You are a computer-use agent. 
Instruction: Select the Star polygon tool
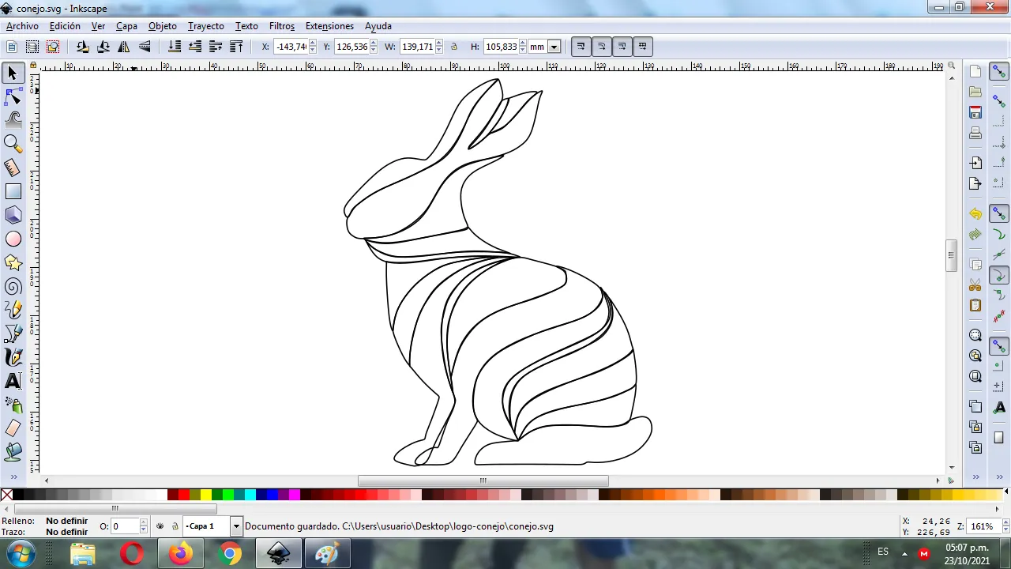(13, 262)
